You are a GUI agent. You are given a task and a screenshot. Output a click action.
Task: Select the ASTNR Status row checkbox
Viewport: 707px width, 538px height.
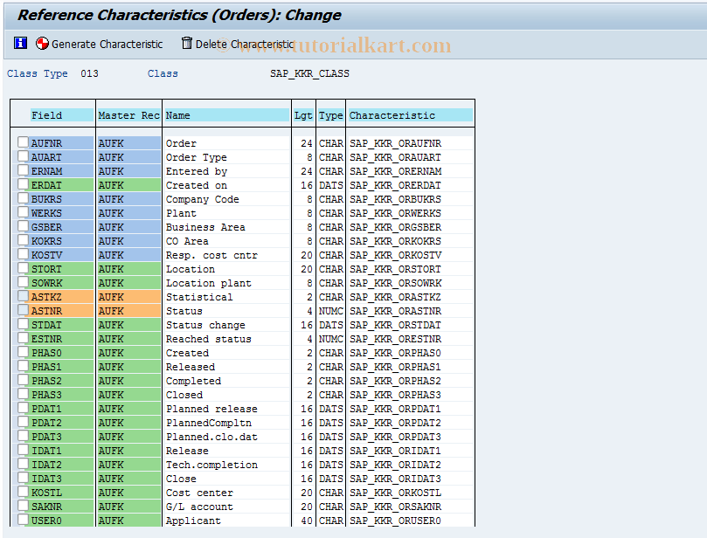(23, 311)
